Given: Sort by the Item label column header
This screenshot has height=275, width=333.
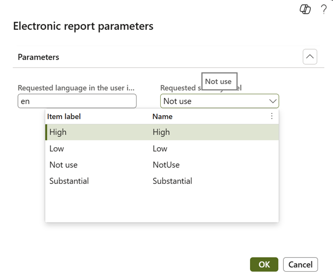Looking at the screenshot, I should pyautogui.click(x=64, y=116).
